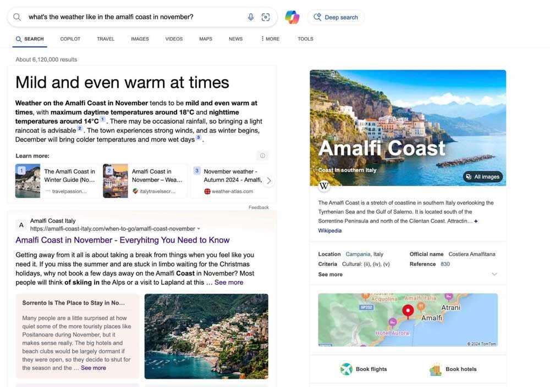Select the Book flights icon
Image resolution: width=550 pixels, height=387 pixels.
[x=346, y=369]
